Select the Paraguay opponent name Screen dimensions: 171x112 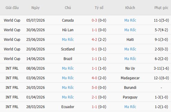[x=130, y=97]
